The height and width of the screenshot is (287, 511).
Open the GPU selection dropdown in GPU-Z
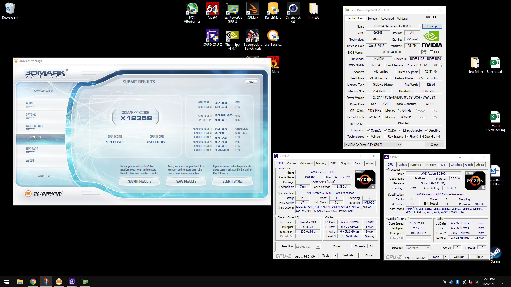point(373,145)
